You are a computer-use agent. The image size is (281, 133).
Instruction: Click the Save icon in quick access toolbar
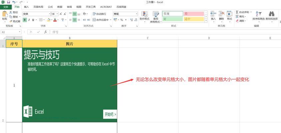pyautogui.click(x=8, y=2)
